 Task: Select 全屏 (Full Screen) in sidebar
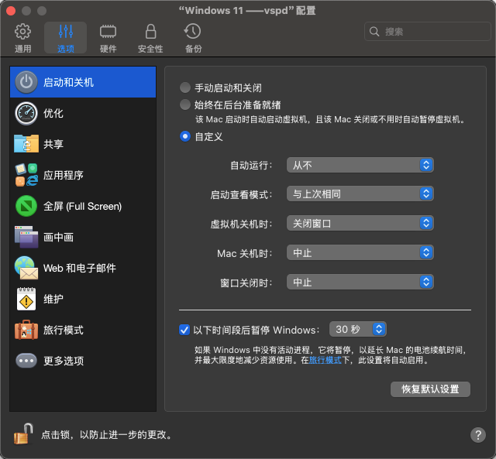(83, 206)
